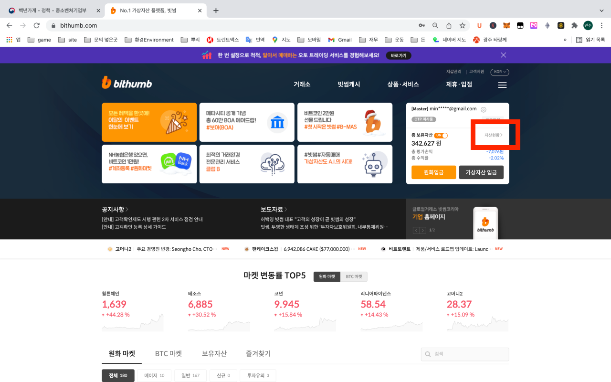Bookmark this page with the star icon
The height and width of the screenshot is (382, 611).
coord(462,25)
